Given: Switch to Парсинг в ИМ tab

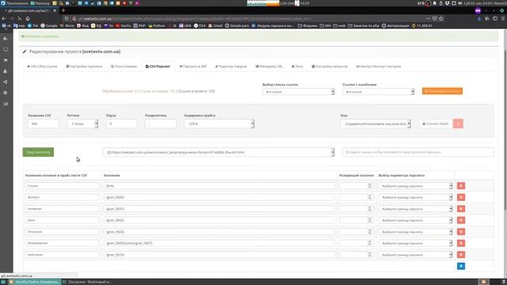Looking at the screenshot, I should tap(193, 66).
